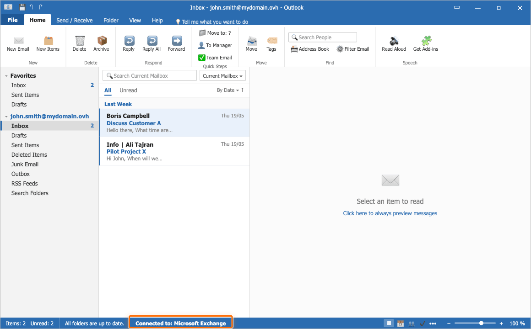Open the Outbox folder
Screen dimensions: 531x329
pyautogui.click(x=50, y=174)
